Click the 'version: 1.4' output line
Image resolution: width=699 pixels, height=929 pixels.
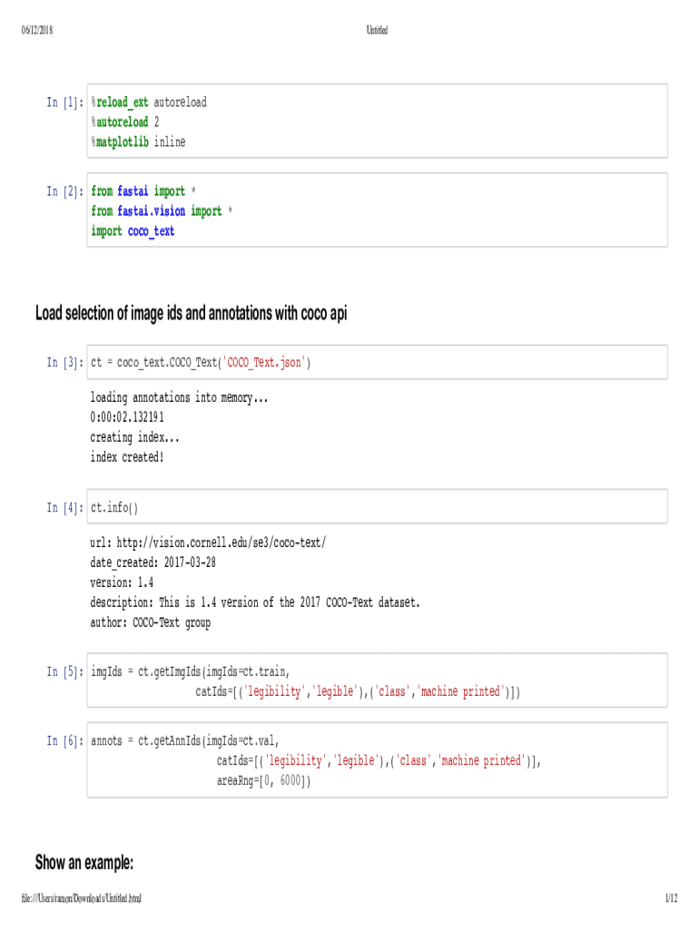pyautogui.click(x=122, y=583)
